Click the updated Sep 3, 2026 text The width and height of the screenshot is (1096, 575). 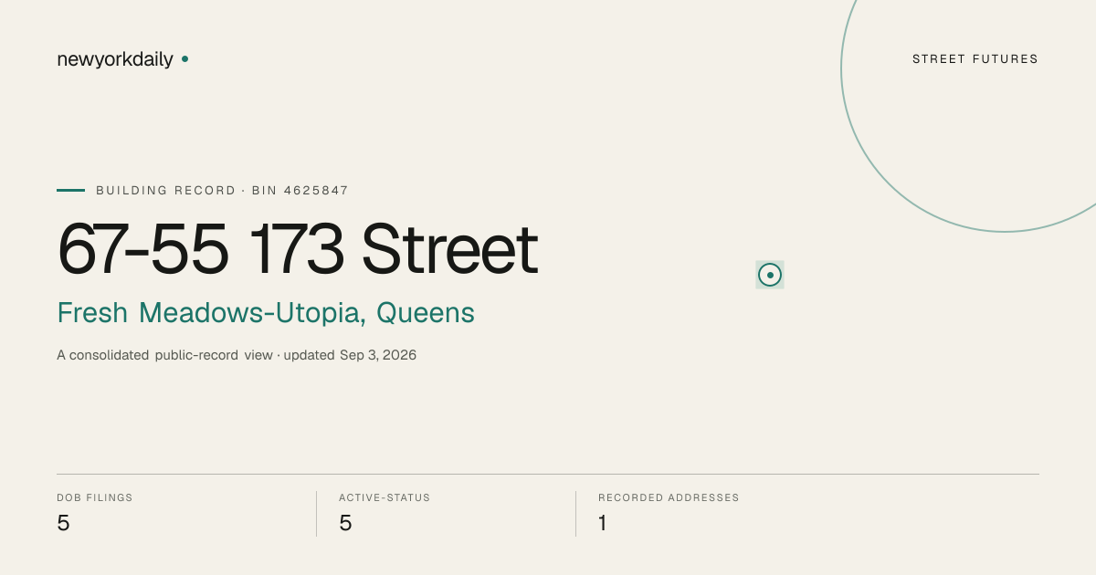(x=350, y=355)
